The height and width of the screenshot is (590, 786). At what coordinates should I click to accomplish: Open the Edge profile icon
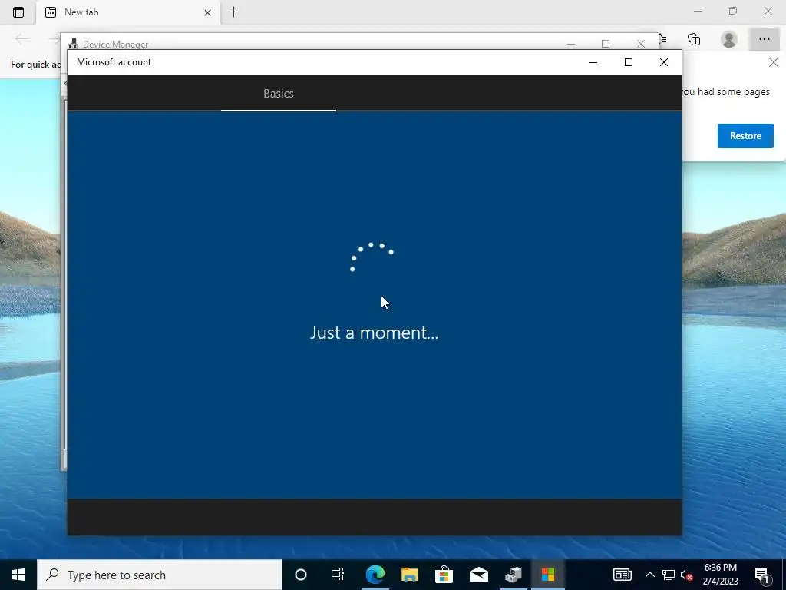point(729,39)
